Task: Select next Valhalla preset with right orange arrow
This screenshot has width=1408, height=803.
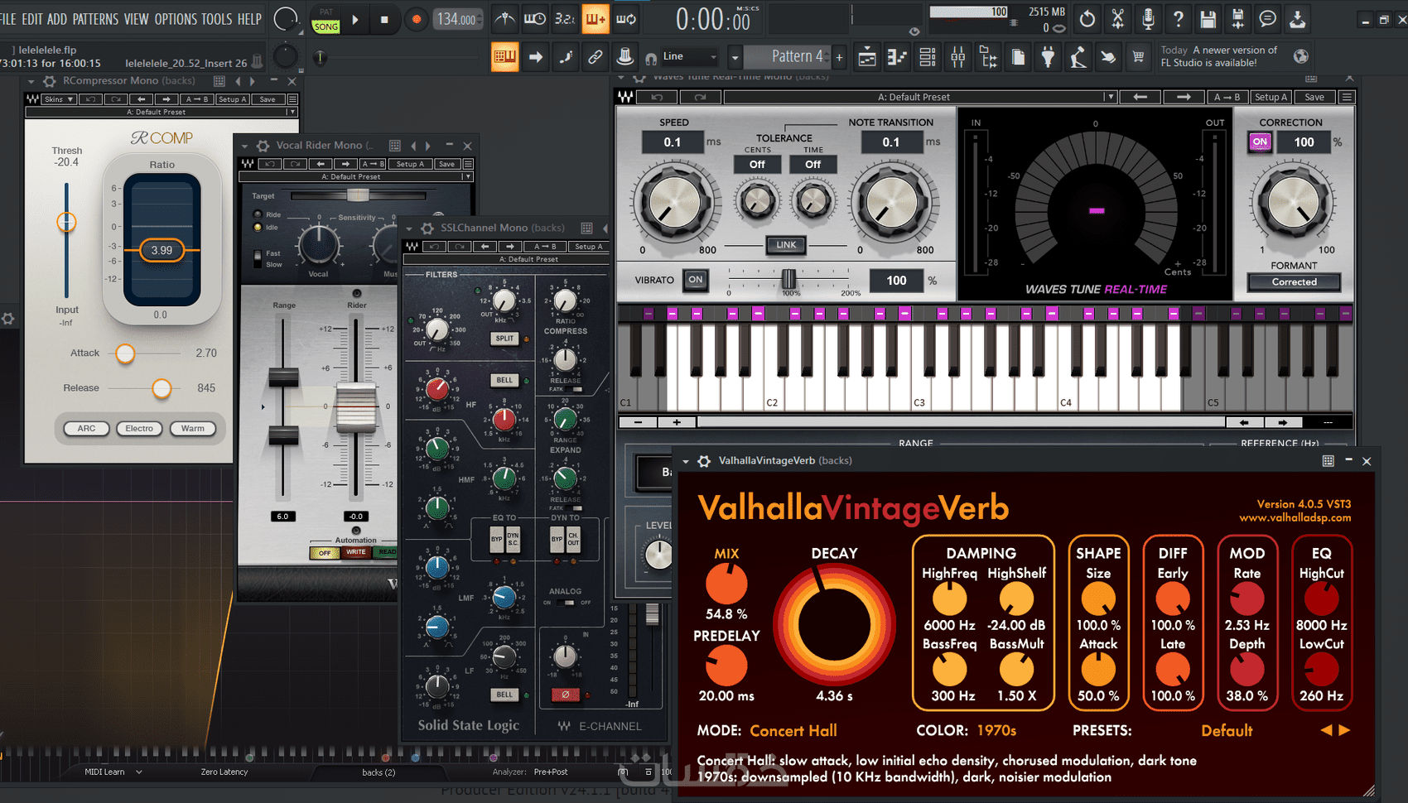Action: click(1344, 730)
